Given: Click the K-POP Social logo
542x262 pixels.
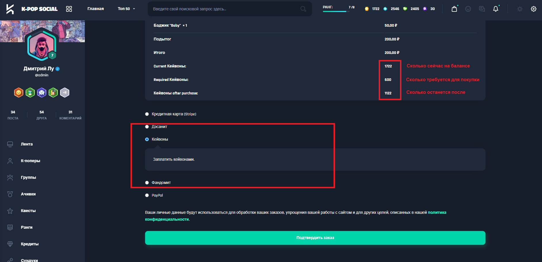Looking at the screenshot, I should tap(32, 9).
